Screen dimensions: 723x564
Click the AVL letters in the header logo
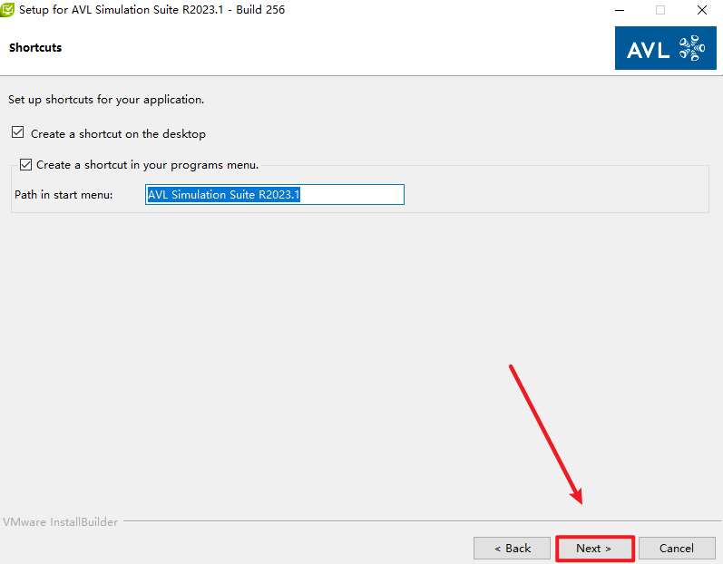pyautogui.click(x=648, y=49)
